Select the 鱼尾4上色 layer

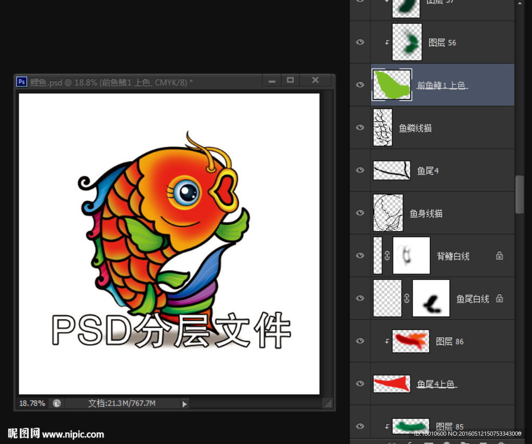[435, 384]
